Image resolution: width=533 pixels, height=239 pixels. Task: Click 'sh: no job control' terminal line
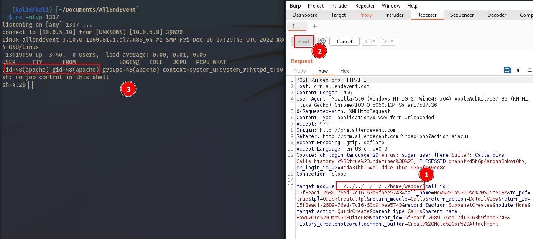pos(56,77)
